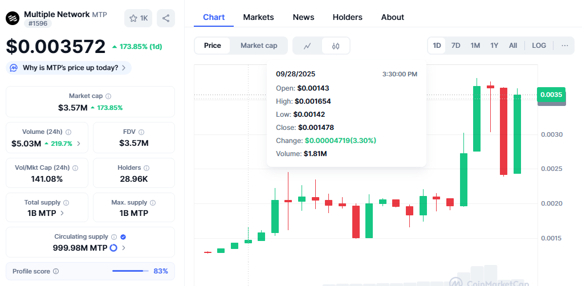Screen dimensions: 582x286
Task: Select the Price chart view
Action: coord(213,46)
